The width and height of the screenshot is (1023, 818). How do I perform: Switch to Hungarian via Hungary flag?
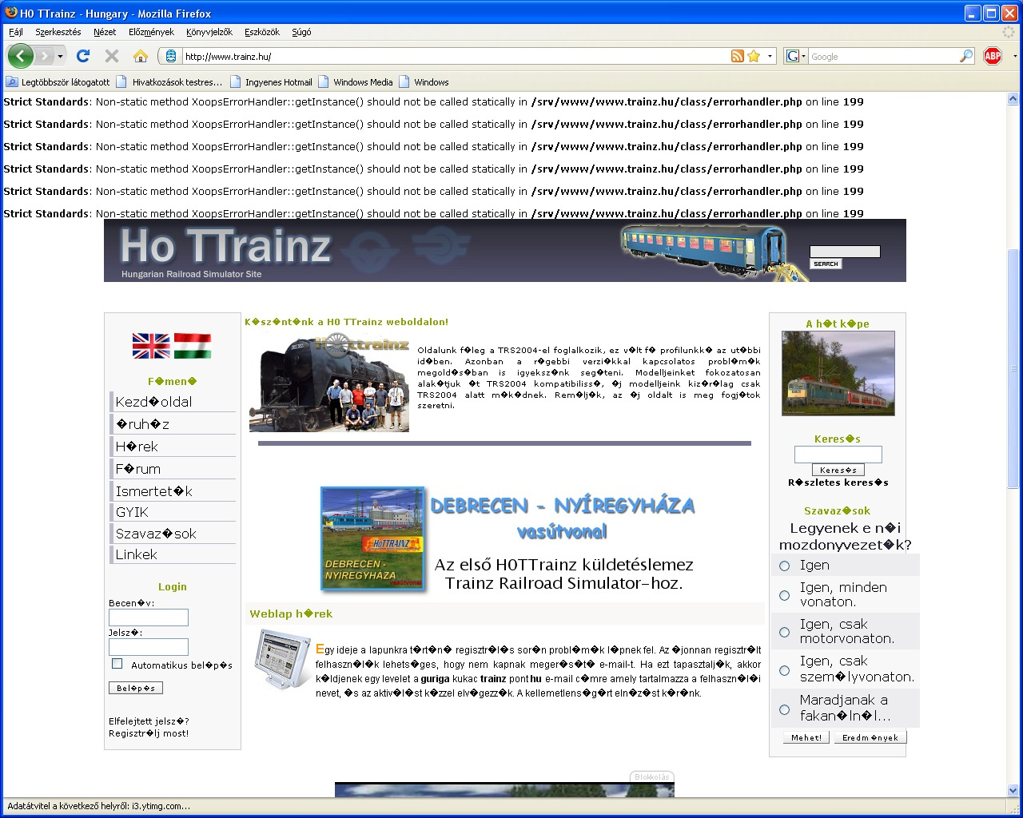193,346
